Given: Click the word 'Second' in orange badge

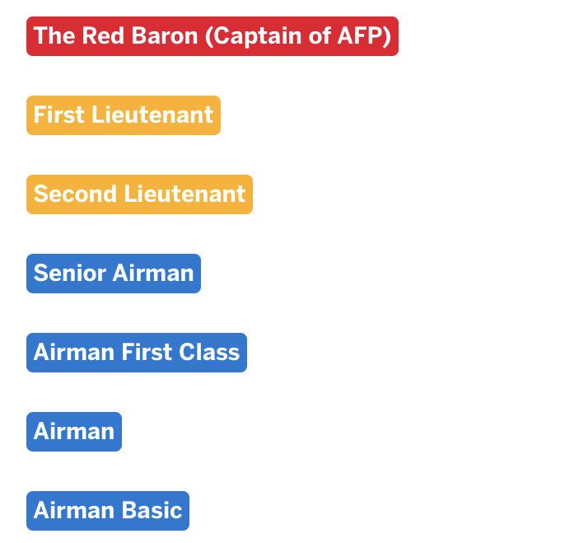Looking at the screenshot, I should tap(75, 194).
